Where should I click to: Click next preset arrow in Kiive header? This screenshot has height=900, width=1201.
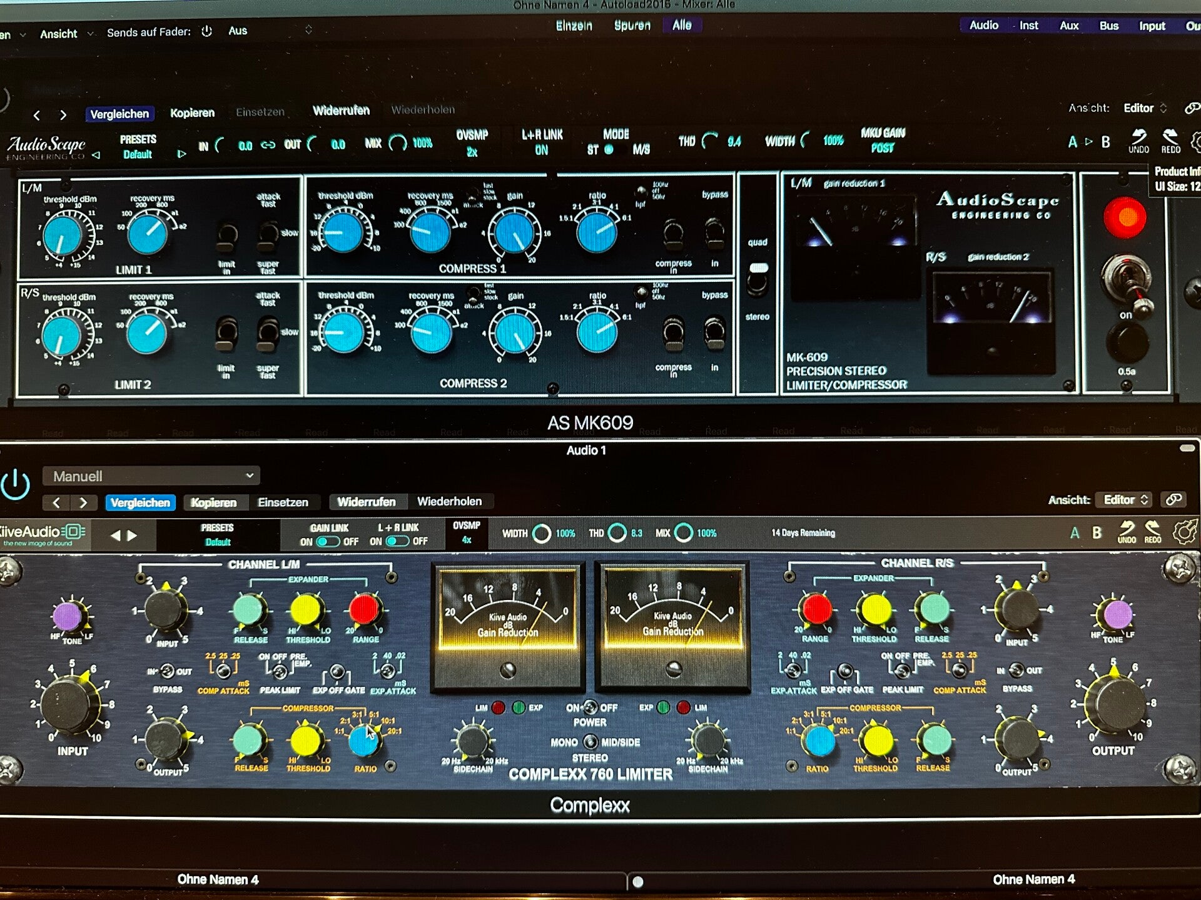132,536
